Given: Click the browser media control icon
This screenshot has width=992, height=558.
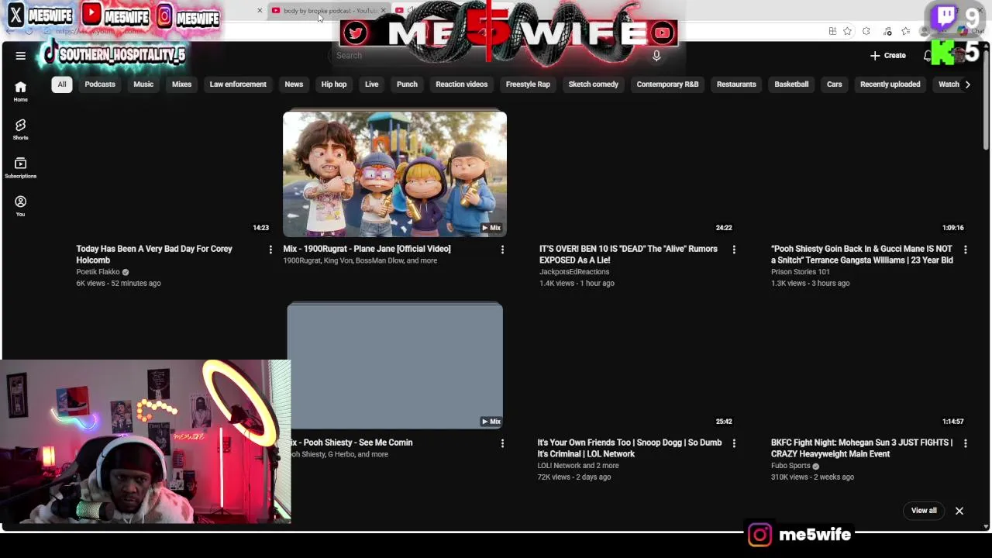Looking at the screenshot, I should [887, 31].
